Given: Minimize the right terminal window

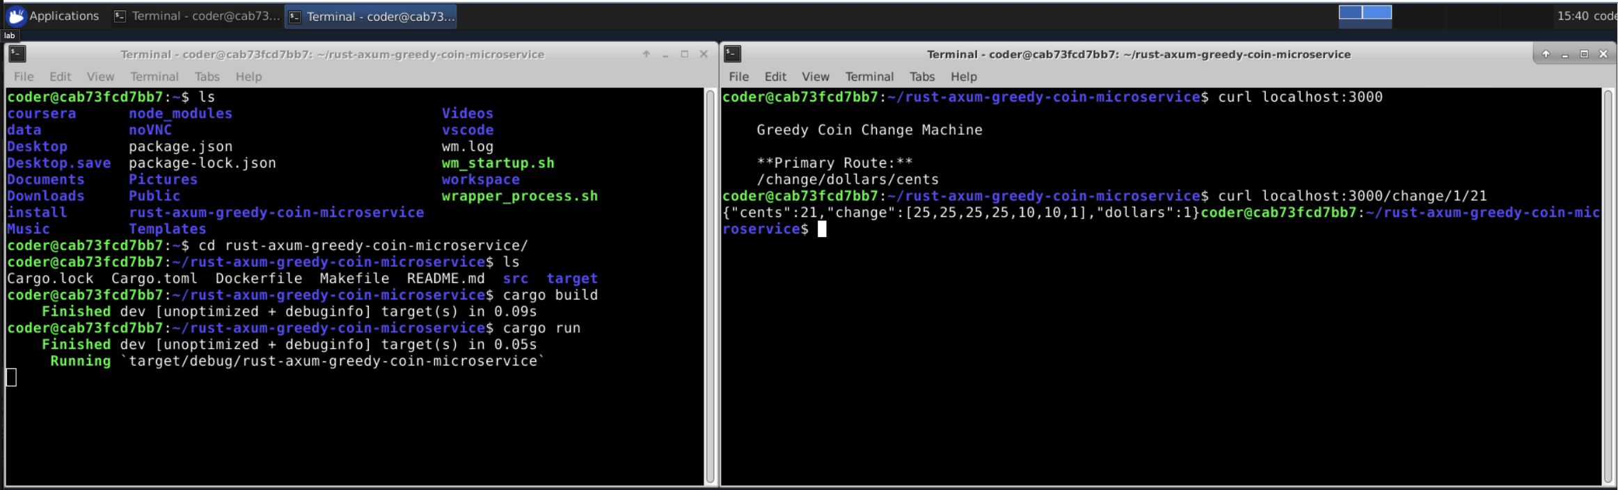Looking at the screenshot, I should (x=1565, y=54).
